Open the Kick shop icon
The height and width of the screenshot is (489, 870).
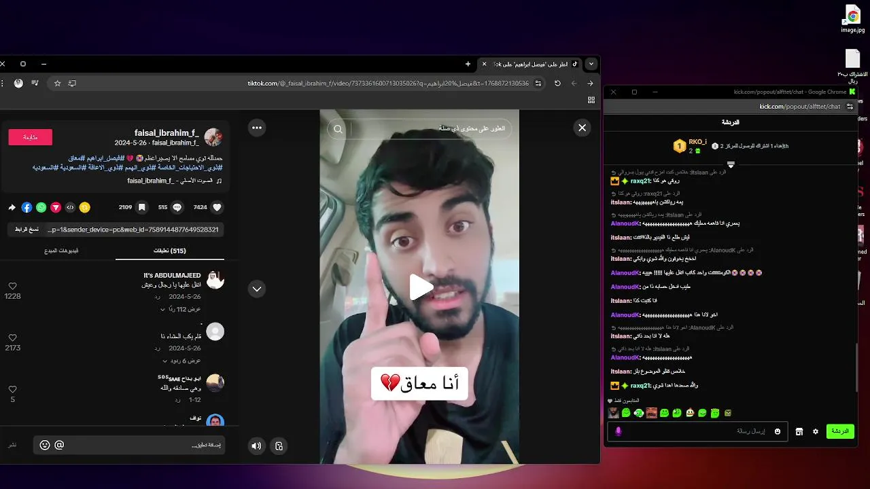click(x=799, y=431)
